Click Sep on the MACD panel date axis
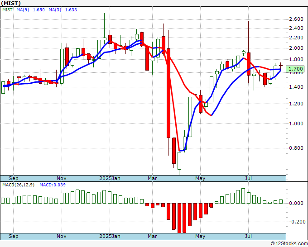The height and width of the screenshot is (247, 308). (x=13, y=236)
